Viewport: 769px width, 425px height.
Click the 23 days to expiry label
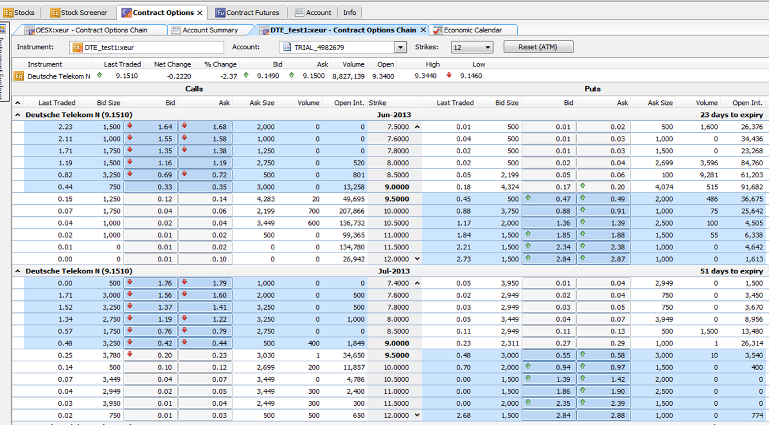(732, 115)
